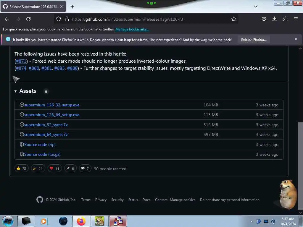
Task: Click the Refresh Firefox button
Action: coord(254,40)
